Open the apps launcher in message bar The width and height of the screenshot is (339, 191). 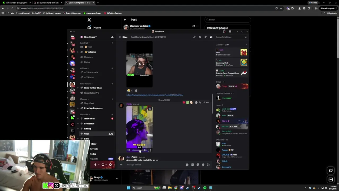pyautogui.click(x=208, y=165)
